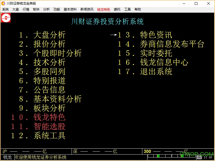Select option 13 特色资讯
The width and height of the screenshot is (215, 161).
[x=145, y=35]
